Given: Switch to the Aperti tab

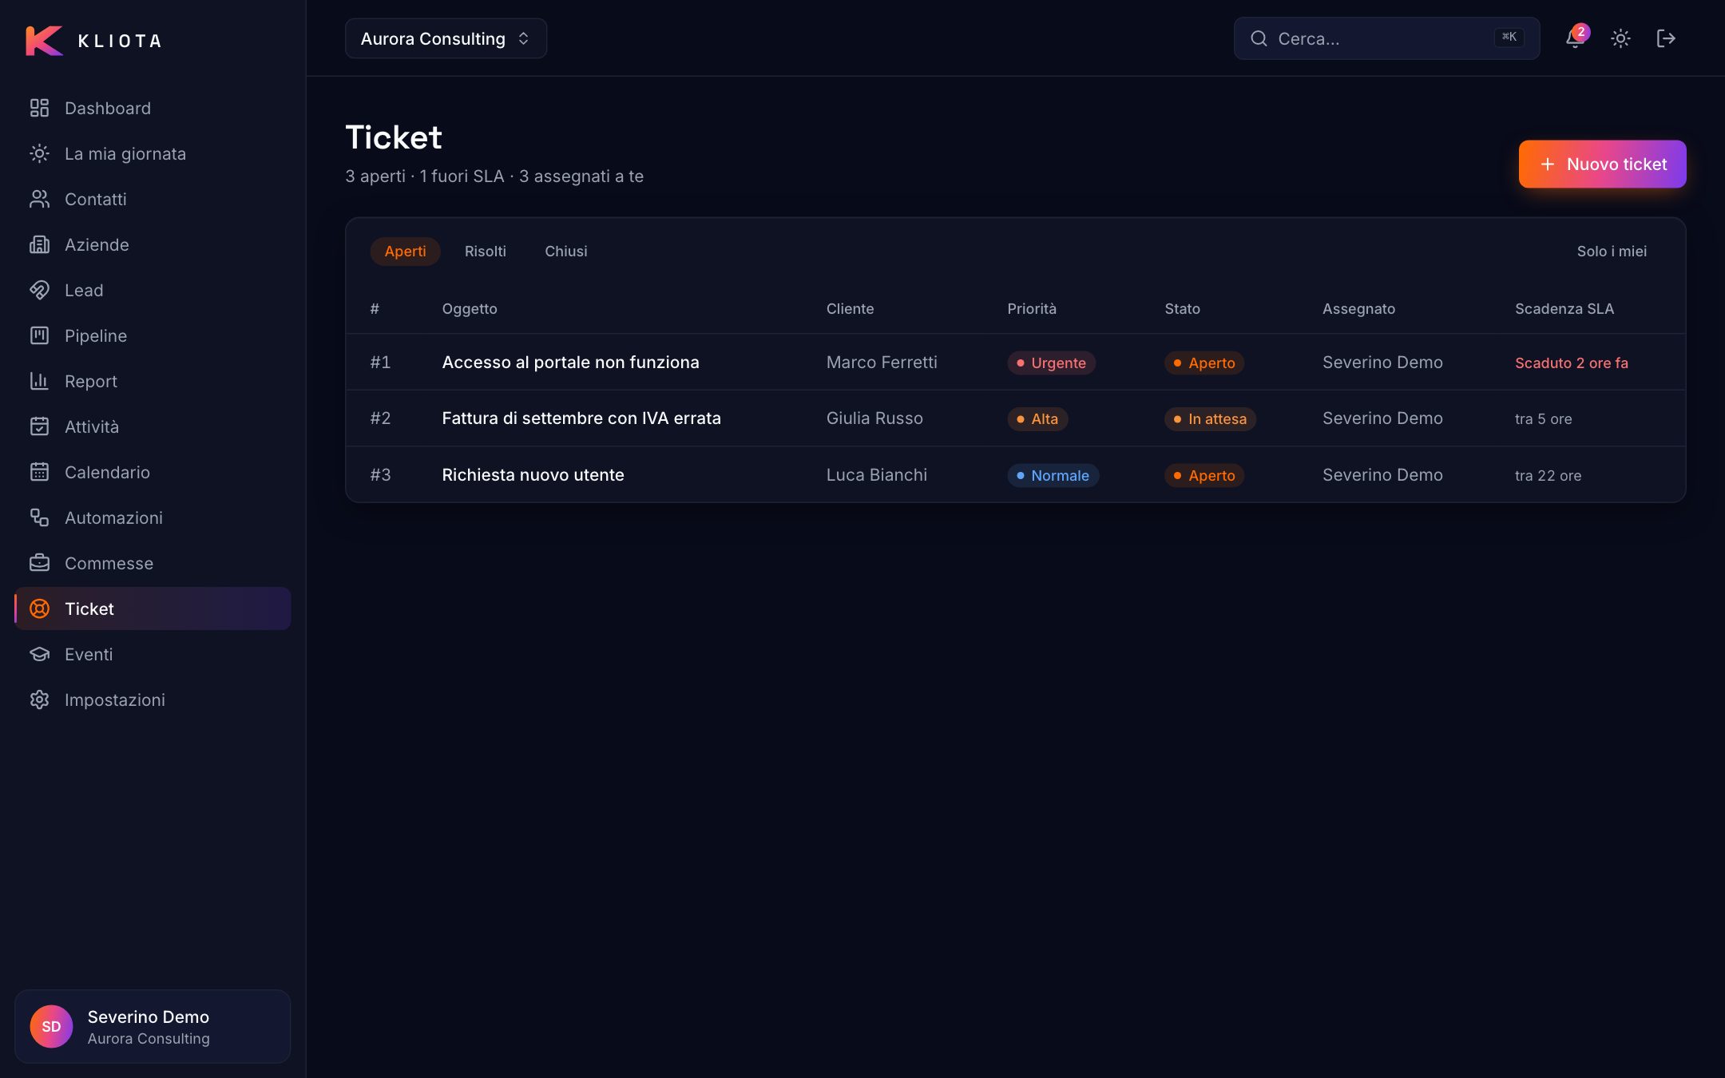Looking at the screenshot, I should point(405,251).
